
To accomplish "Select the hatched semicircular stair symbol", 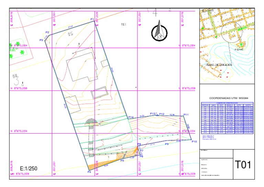I will coord(91,122).
